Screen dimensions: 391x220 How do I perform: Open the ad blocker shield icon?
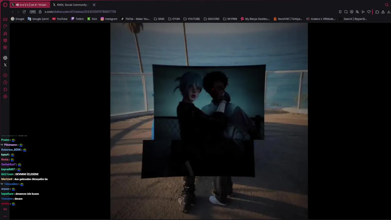pyautogui.click(x=352, y=12)
